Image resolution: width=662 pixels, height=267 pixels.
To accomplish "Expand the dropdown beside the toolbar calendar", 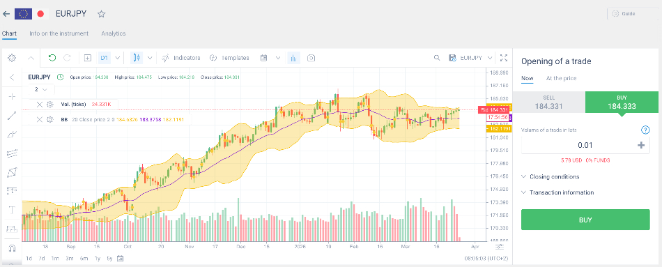I will (x=278, y=58).
